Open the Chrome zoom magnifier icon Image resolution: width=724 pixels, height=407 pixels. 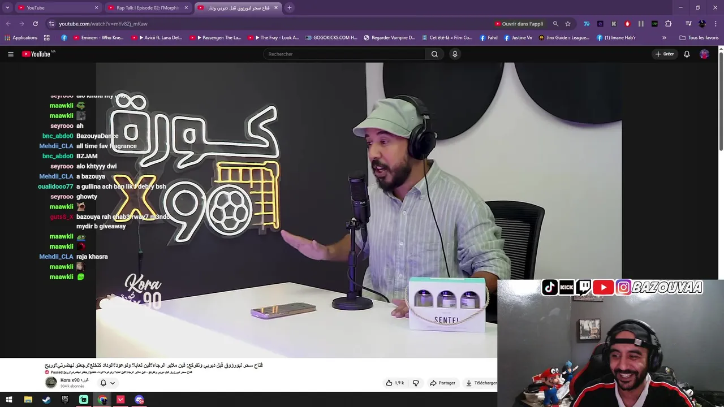click(555, 24)
